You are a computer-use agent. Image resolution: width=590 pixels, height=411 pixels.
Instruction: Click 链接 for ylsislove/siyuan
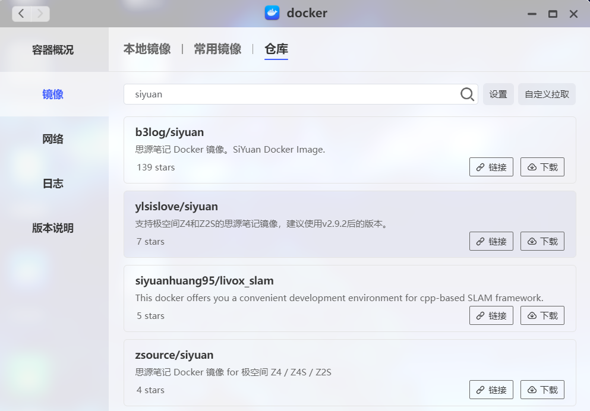[491, 241]
